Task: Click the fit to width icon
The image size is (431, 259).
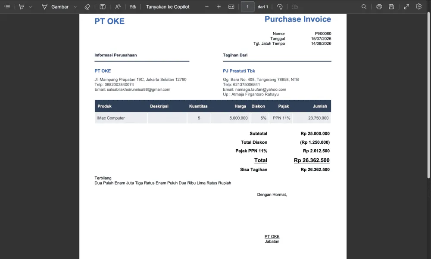Action: point(231,6)
